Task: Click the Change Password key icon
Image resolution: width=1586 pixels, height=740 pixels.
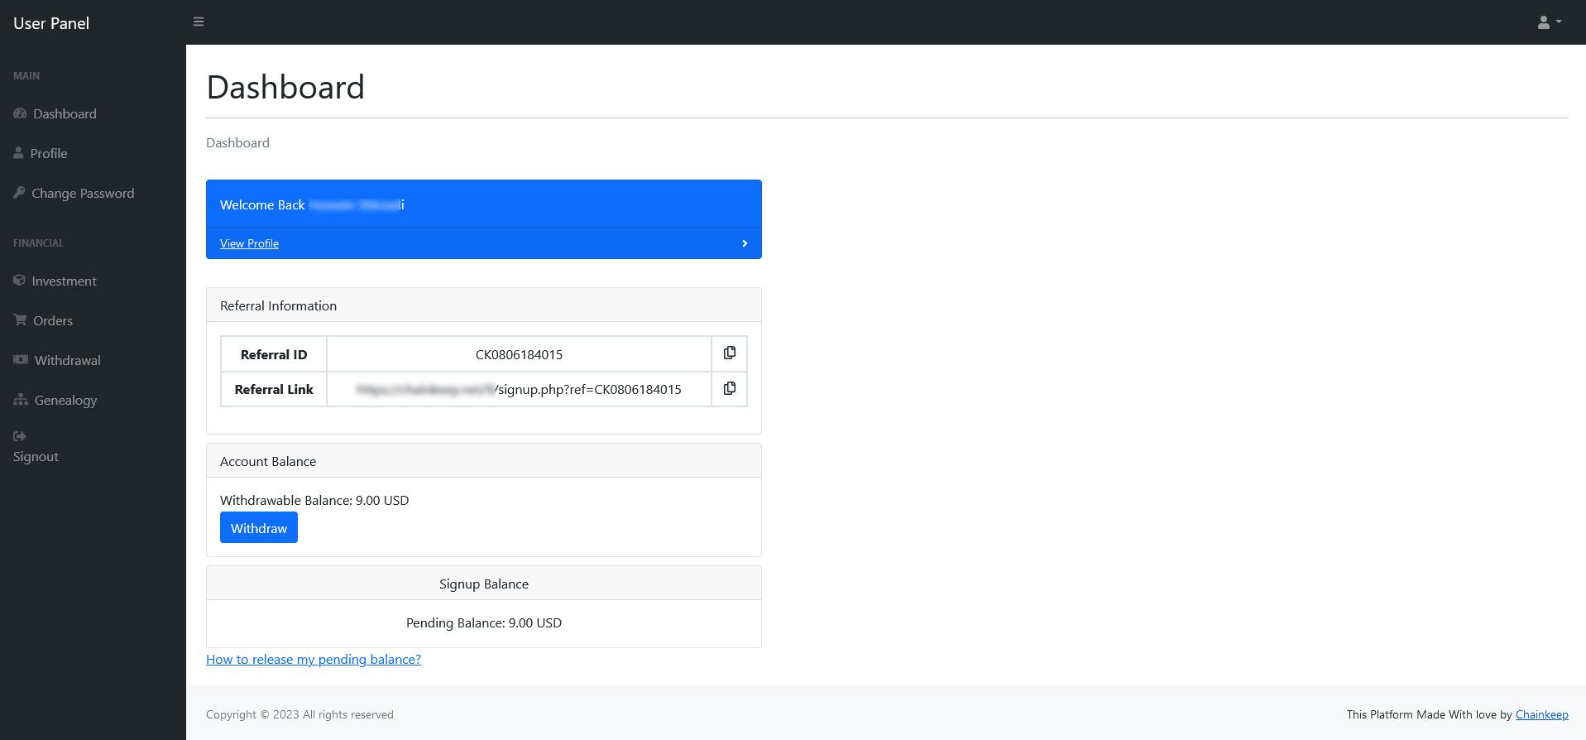Action: point(19,193)
